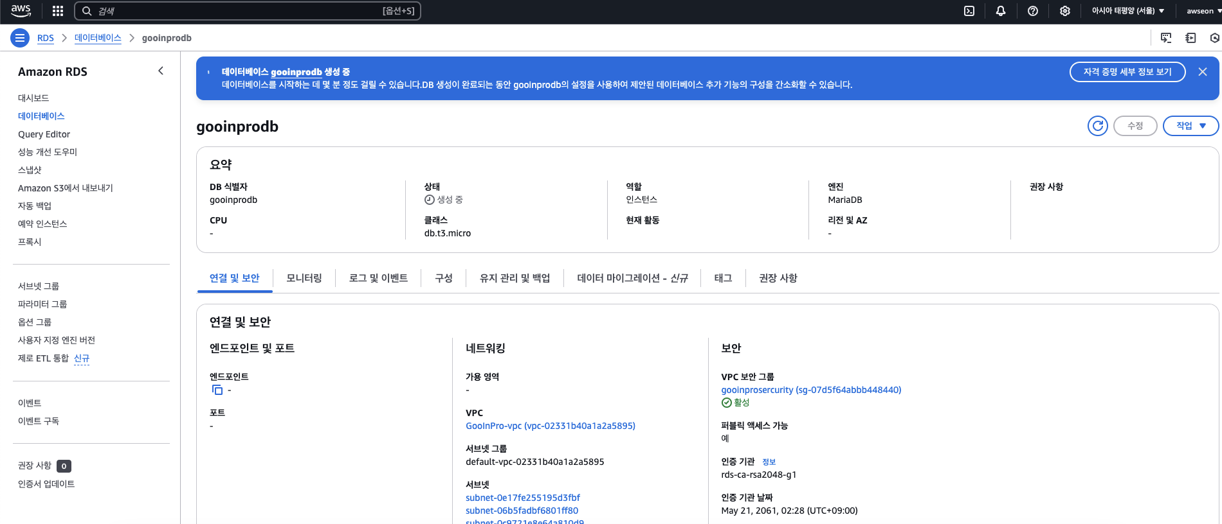Toggle the hamburger navigation menu
Image resolution: width=1222 pixels, height=524 pixels.
(x=20, y=38)
